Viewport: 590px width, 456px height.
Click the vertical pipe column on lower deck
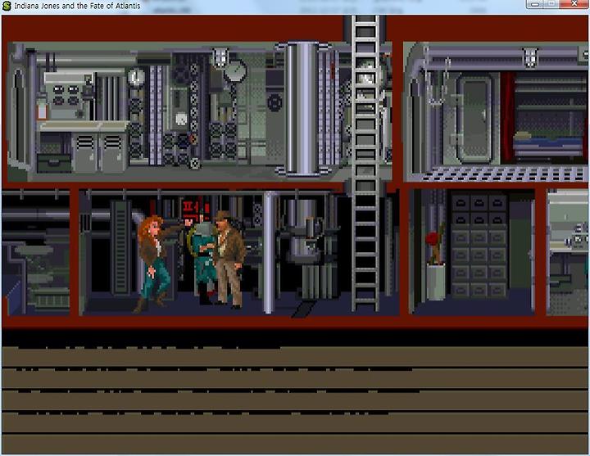269,252
